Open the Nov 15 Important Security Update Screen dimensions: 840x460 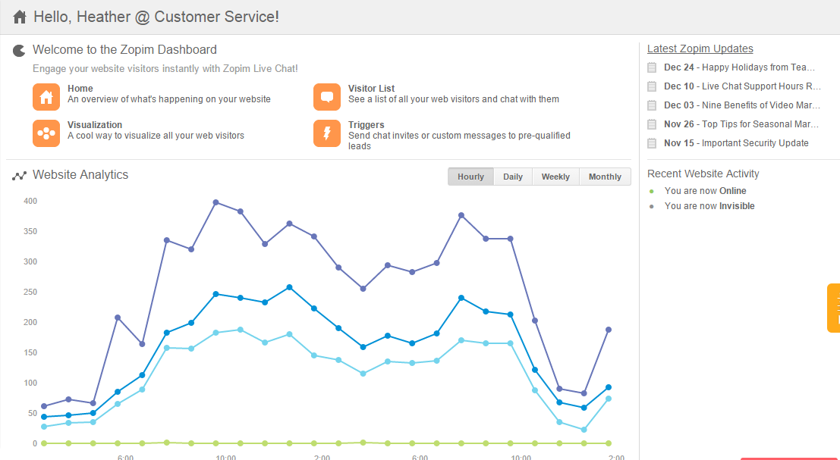(x=736, y=143)
